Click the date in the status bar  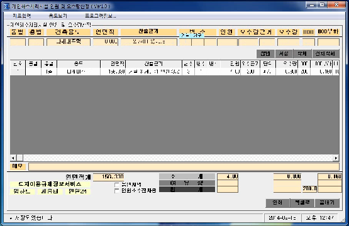[282, 218]
